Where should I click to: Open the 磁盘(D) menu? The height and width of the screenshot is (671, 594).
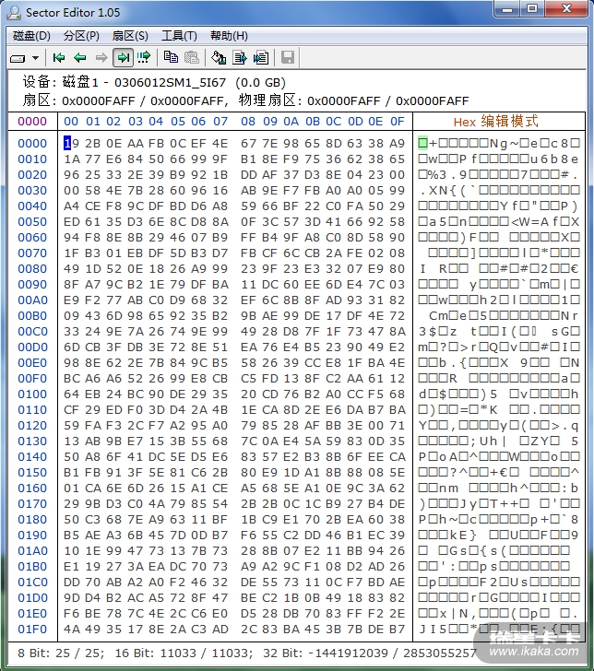click(31, 36)
